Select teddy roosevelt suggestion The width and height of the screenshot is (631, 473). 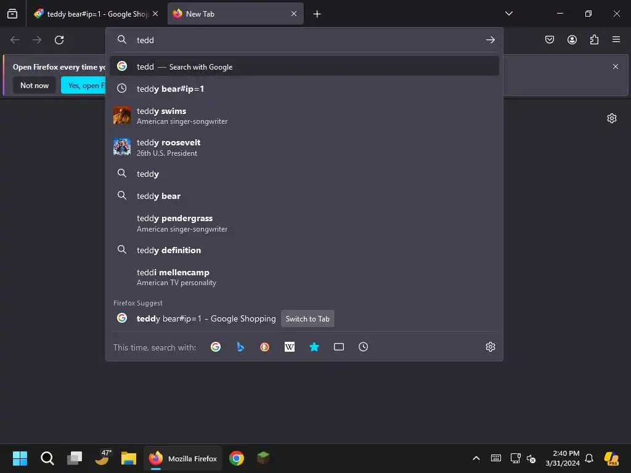[304, 147]
